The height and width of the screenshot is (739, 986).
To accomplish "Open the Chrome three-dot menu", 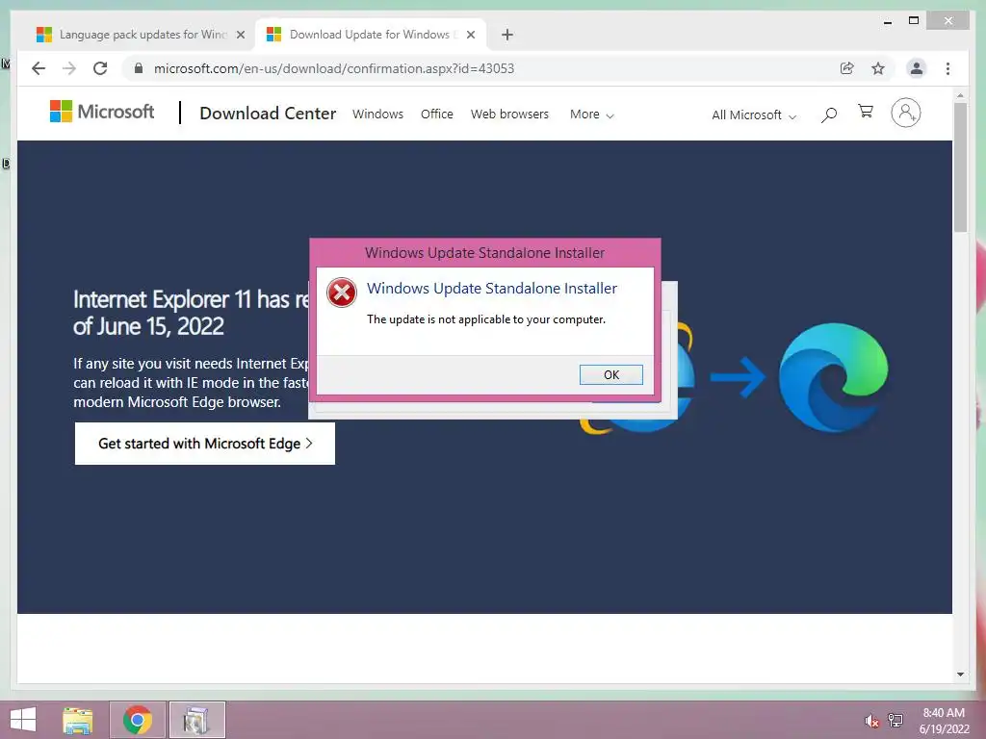I will click(x=947, y=68).
